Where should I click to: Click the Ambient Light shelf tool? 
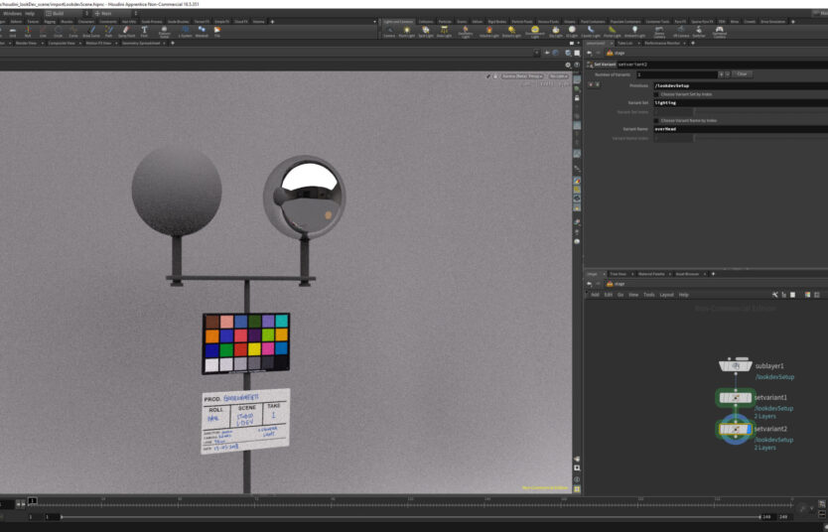[634, 31]
